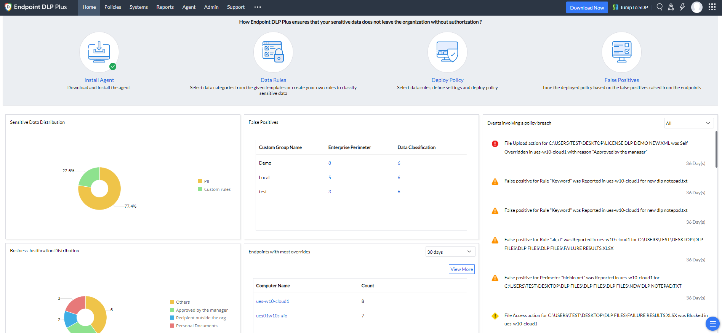722x333 pixels.
Task: Open the ues-w10-cloud1 computer link
Action: [272, 301]
